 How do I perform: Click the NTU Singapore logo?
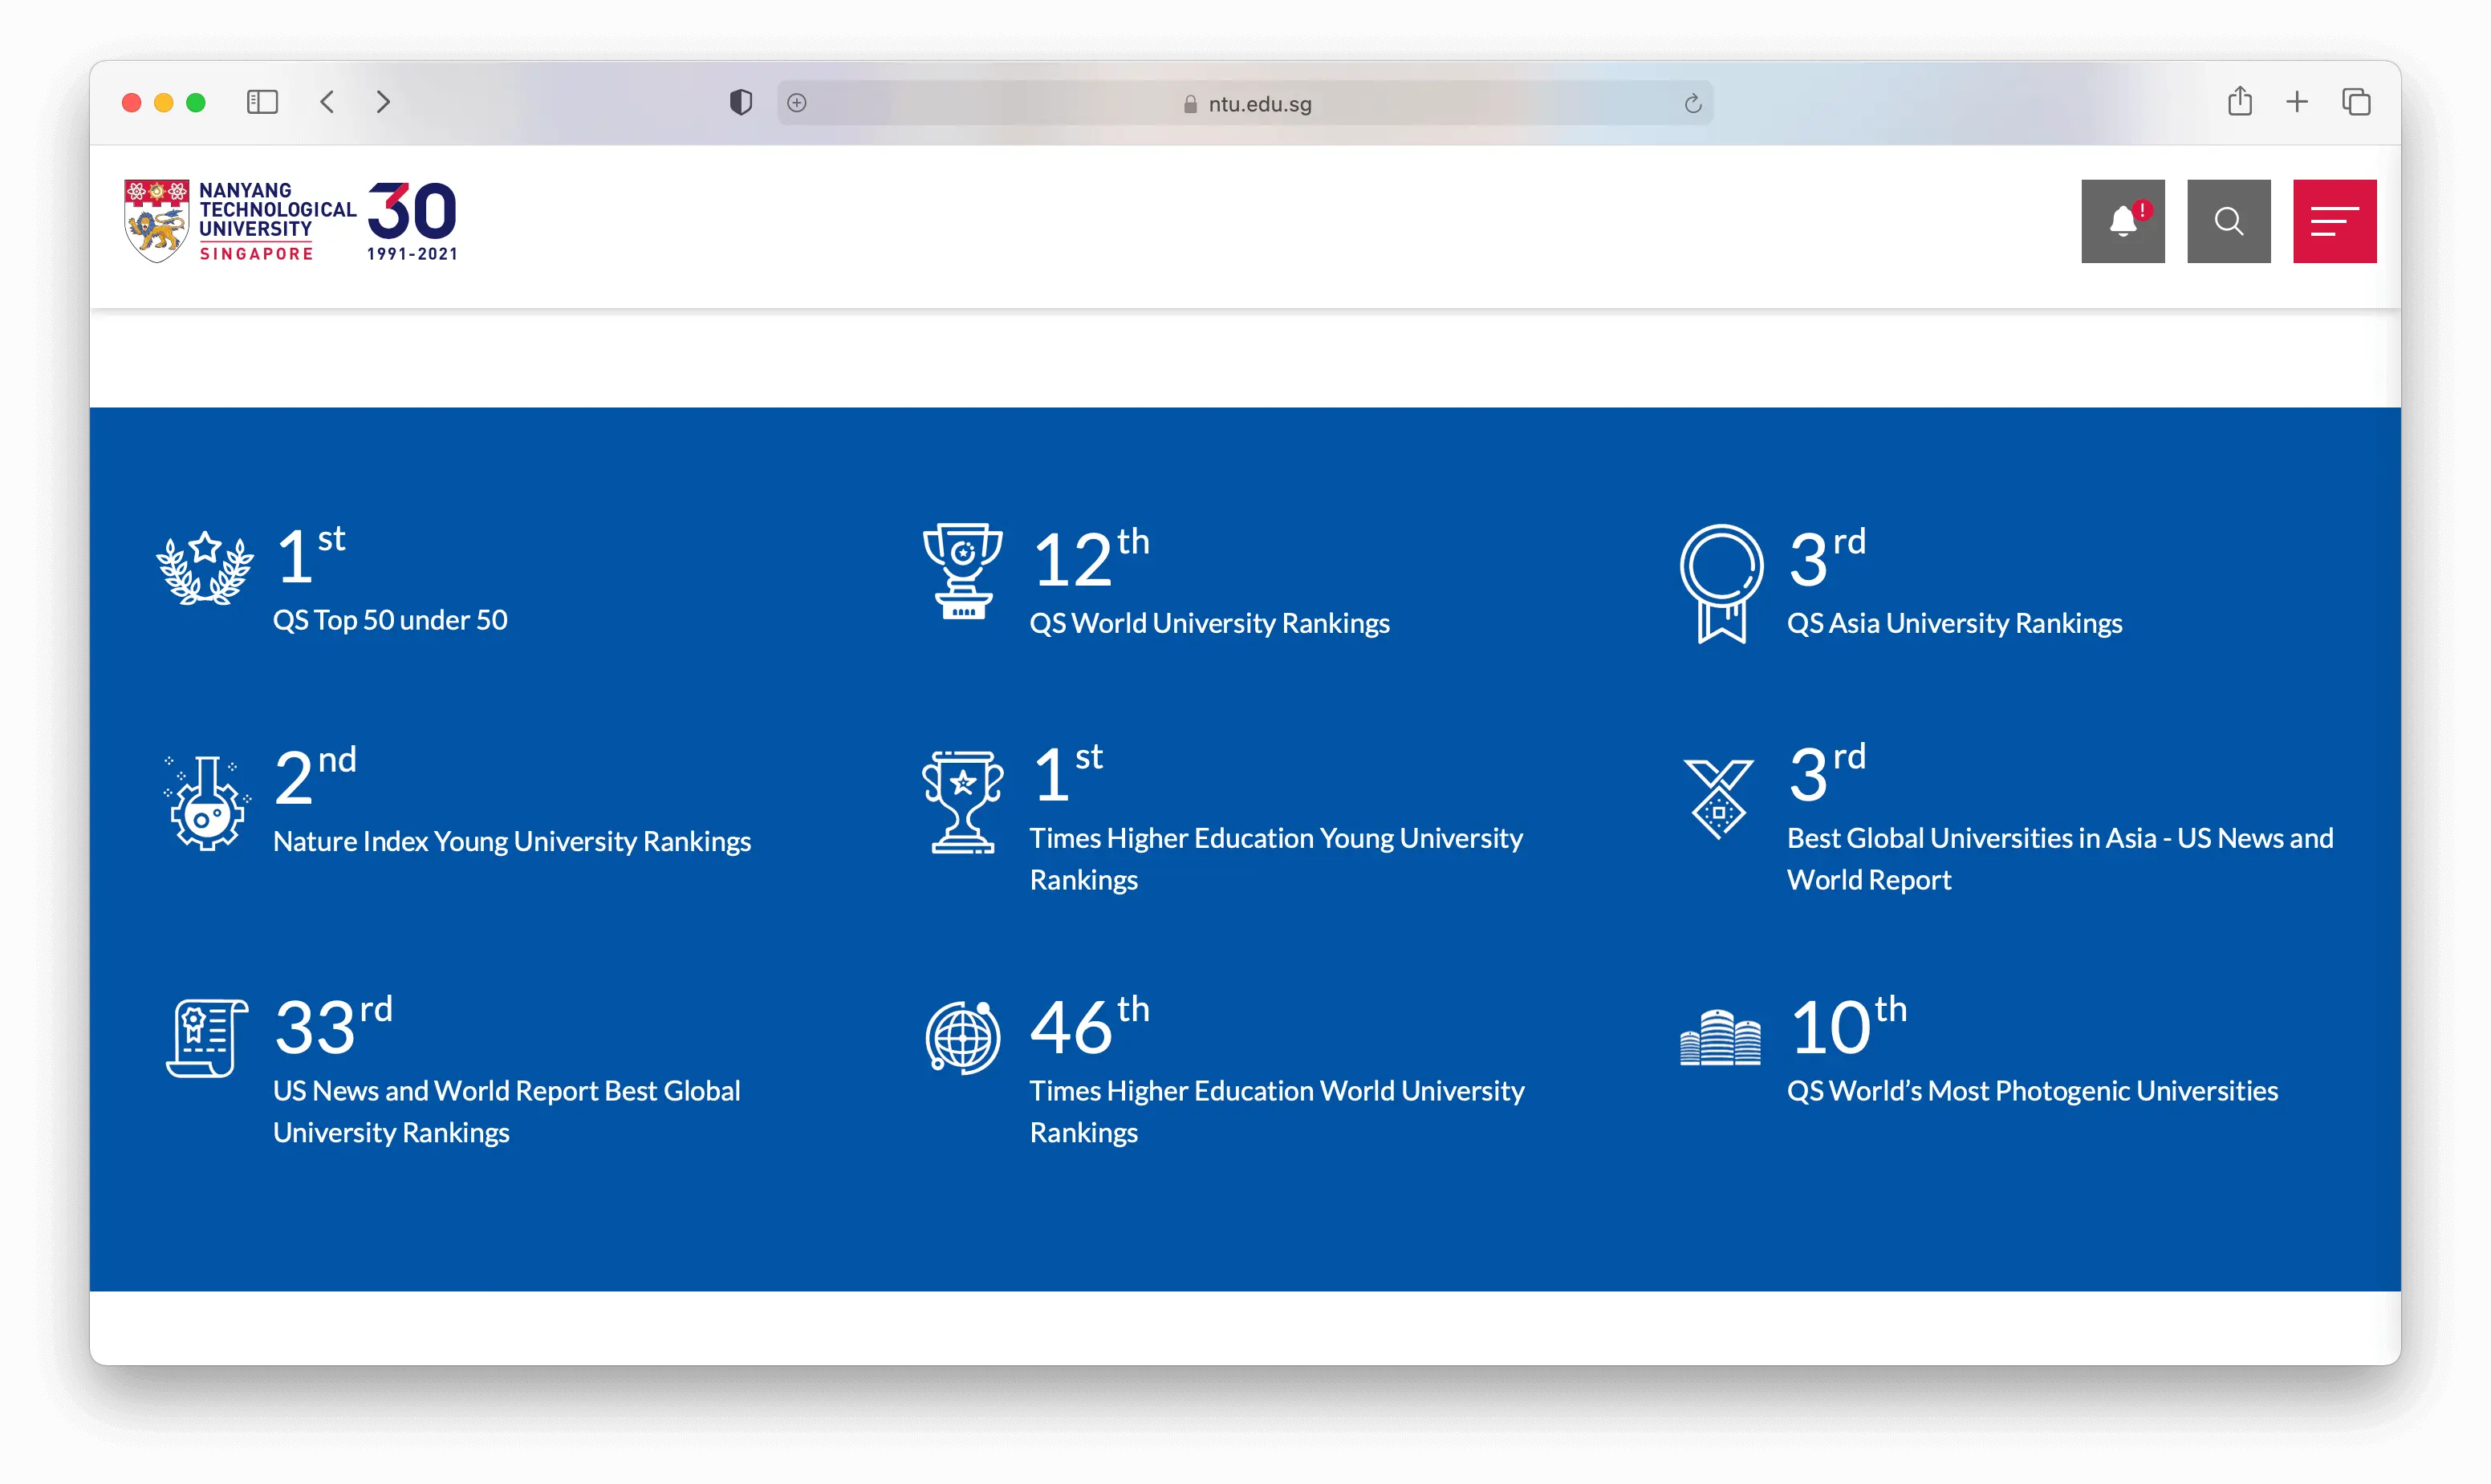(291, 221)
